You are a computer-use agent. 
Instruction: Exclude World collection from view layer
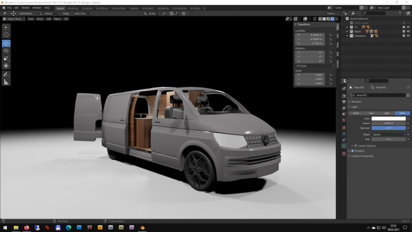[404, 31]
